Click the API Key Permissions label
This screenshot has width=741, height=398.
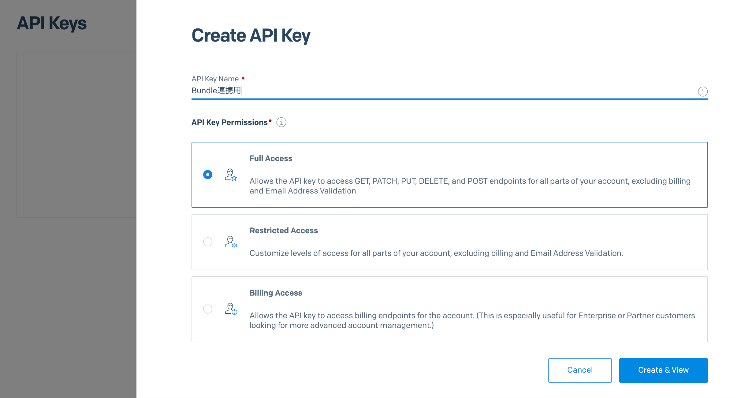pos(229,122)
